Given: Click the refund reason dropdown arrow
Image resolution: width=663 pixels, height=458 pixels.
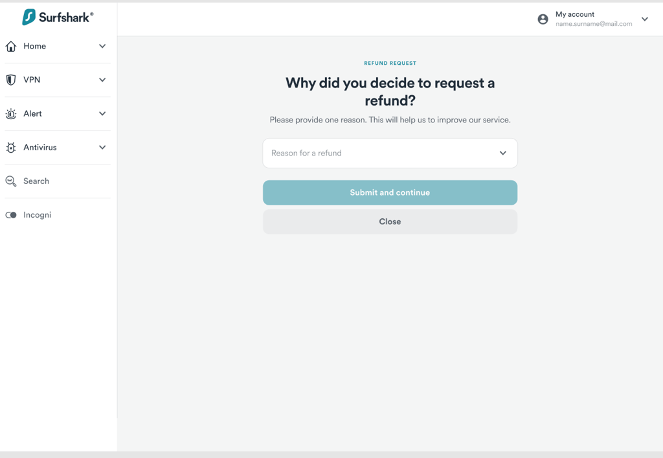Looking at the screenshot, I should [502, 153].
